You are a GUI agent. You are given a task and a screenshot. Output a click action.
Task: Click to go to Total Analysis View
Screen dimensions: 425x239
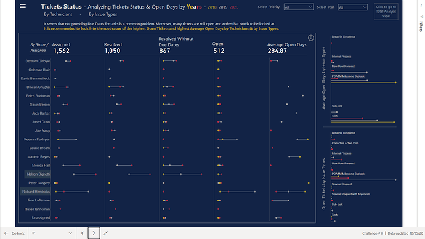[386, 11]
